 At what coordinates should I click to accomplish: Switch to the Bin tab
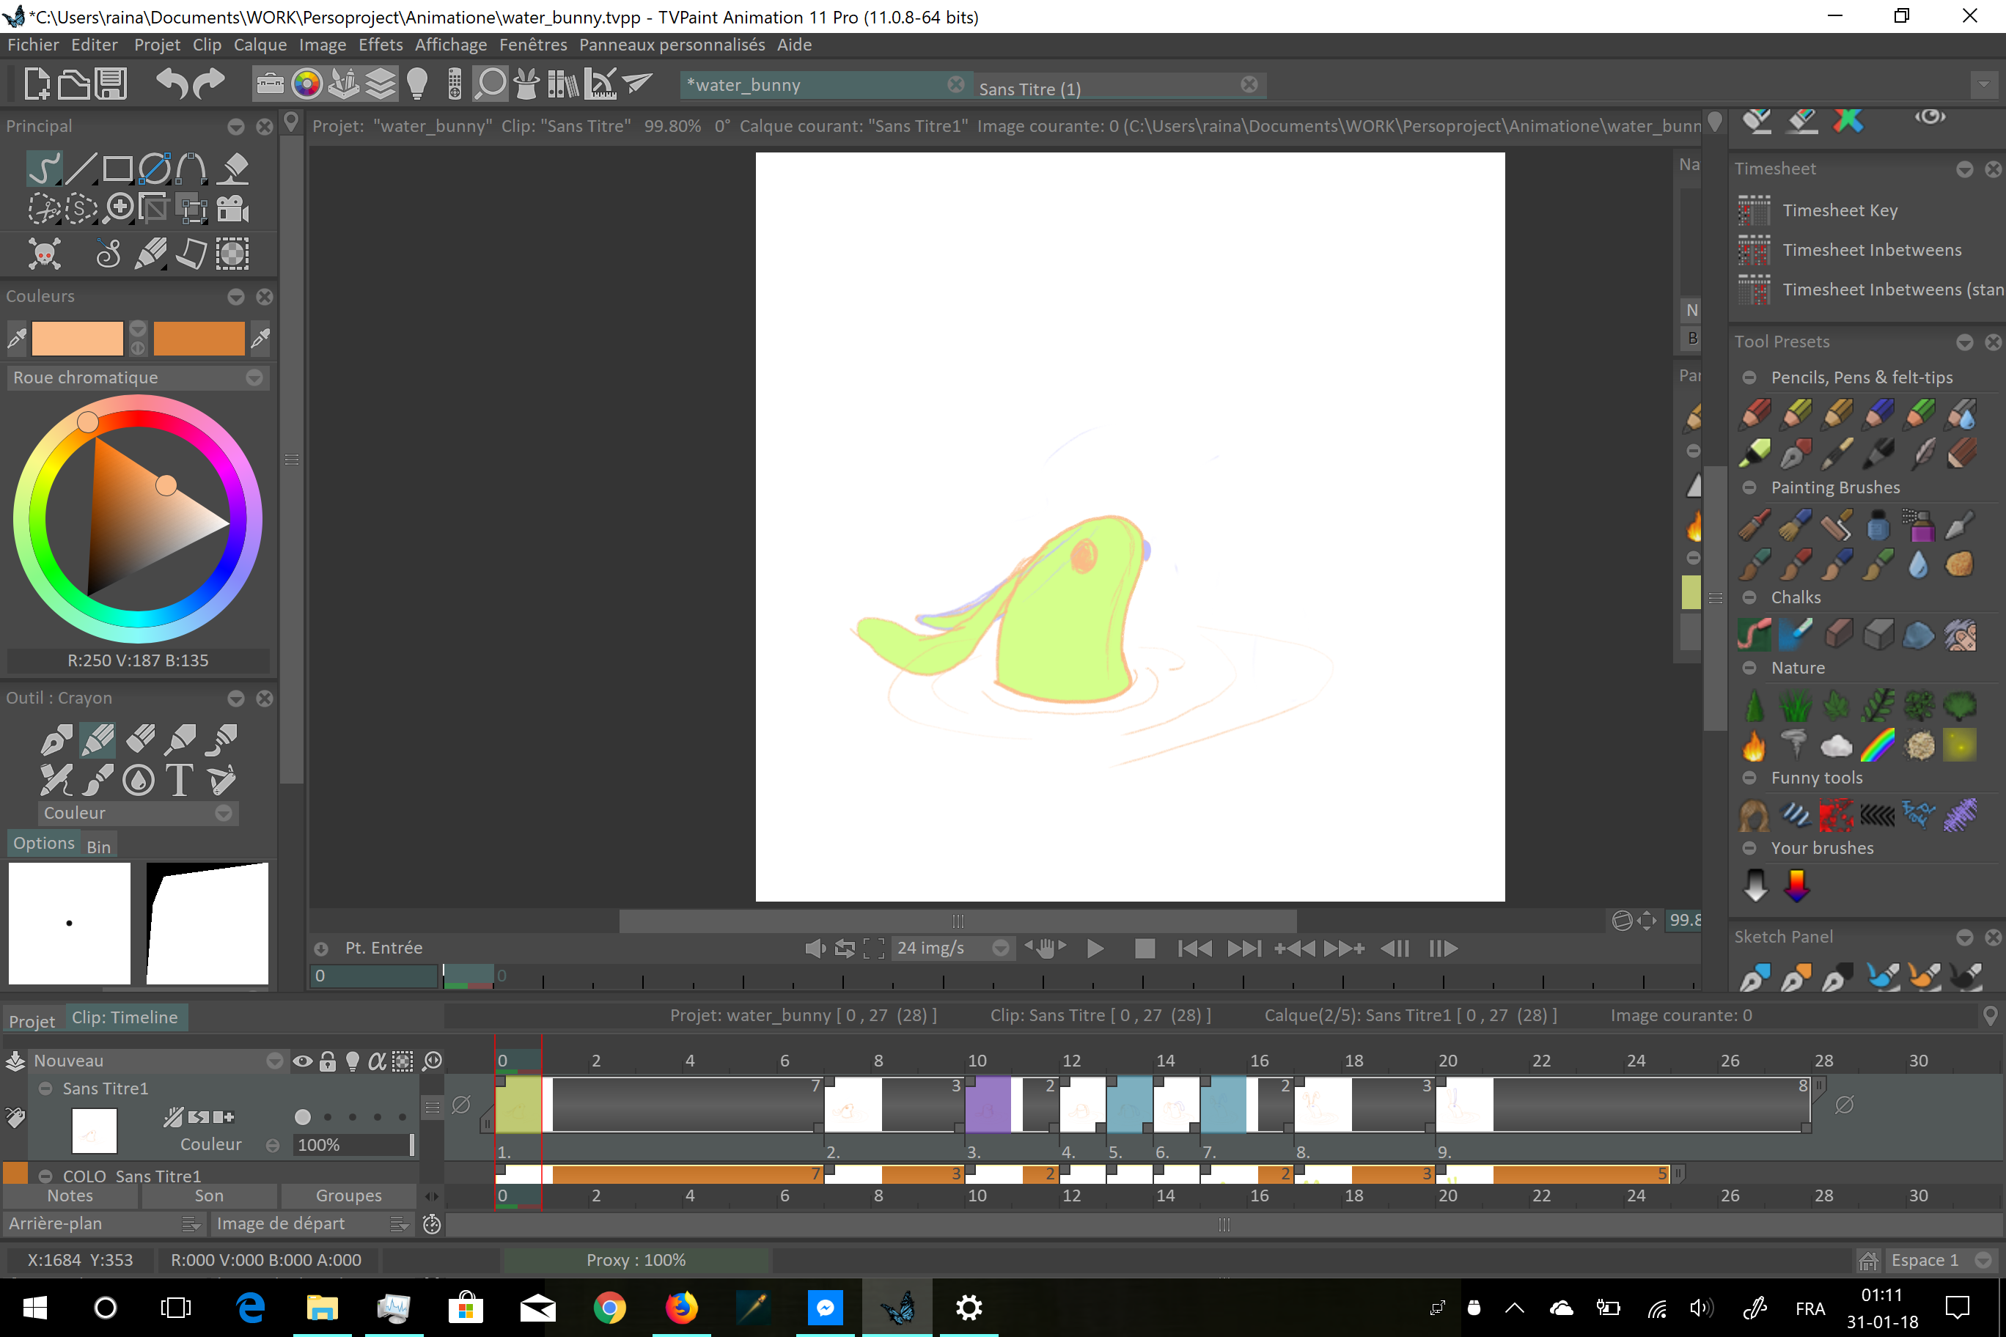99,845
